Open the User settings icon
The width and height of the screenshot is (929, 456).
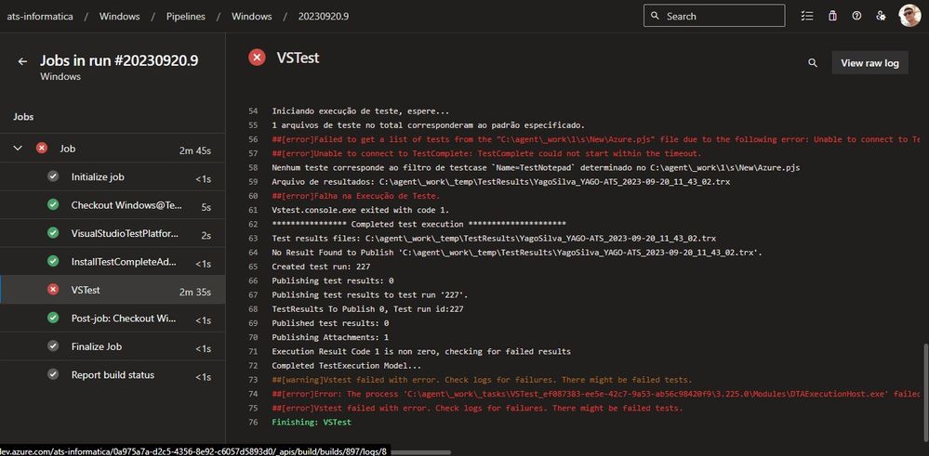point(881,16)
